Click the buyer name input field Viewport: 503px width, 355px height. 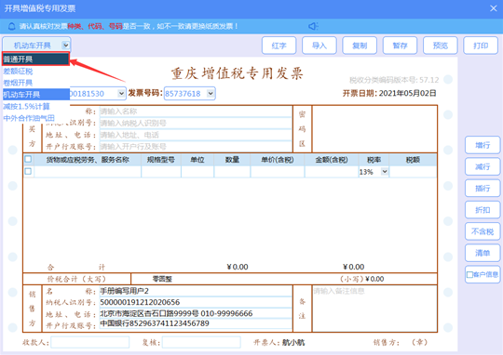click(x=195, y=112)
